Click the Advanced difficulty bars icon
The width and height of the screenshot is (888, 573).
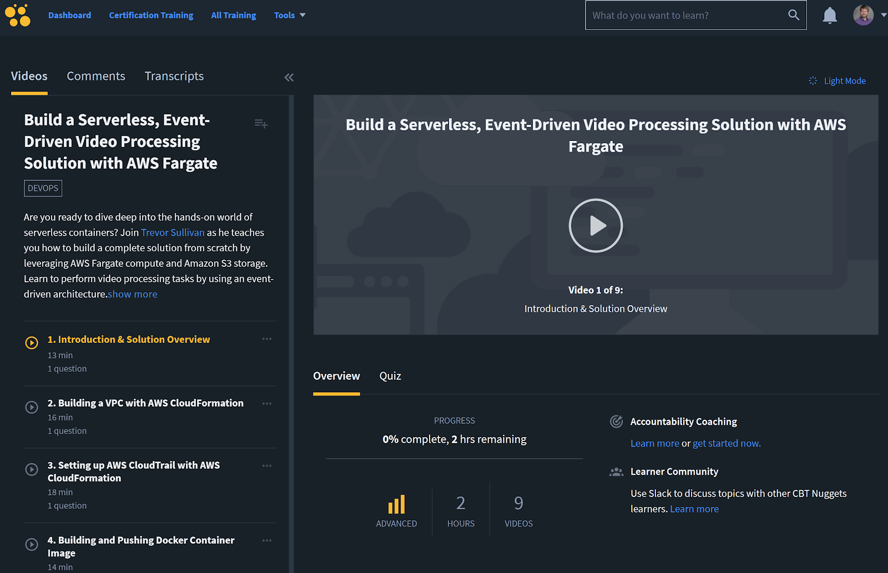pyautogui.click(x=396, y=504)
